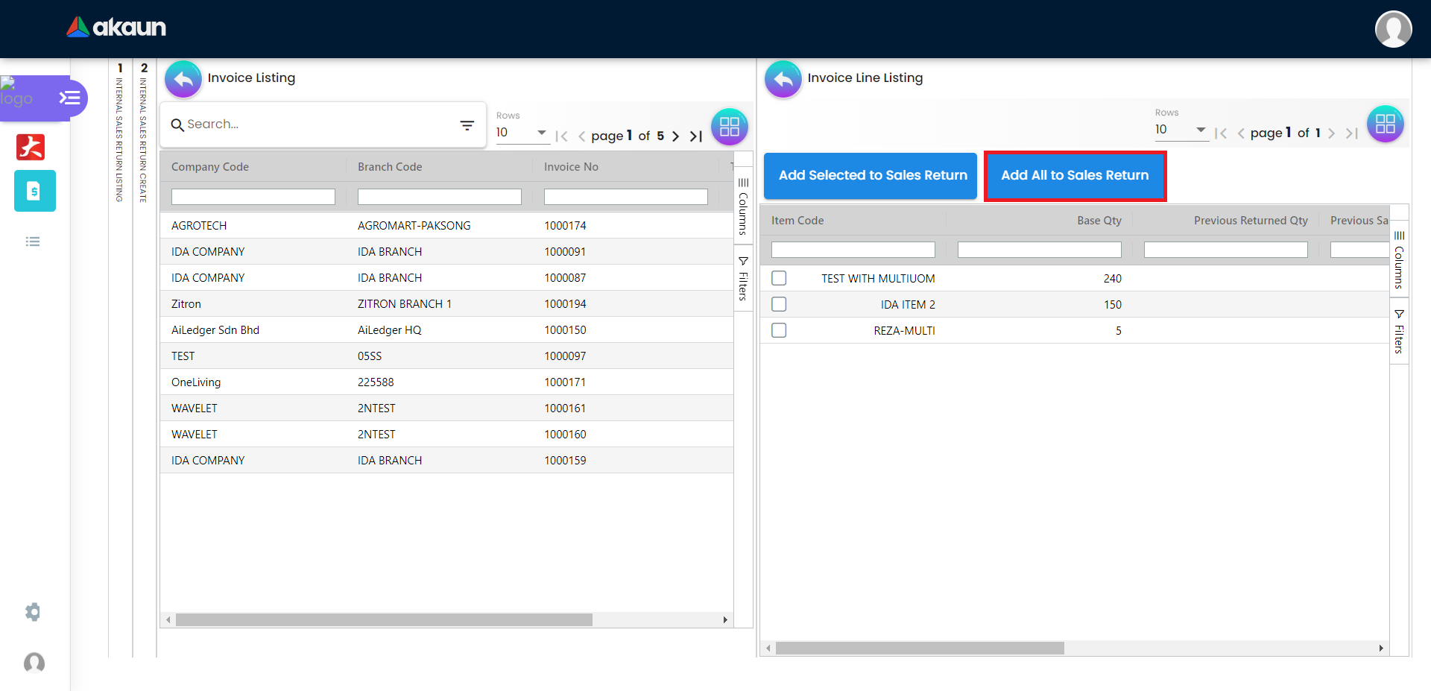Click the Invoice Listing horizontal scrollbar
The width and height of the screenshot is (1431, 691).
384,620
